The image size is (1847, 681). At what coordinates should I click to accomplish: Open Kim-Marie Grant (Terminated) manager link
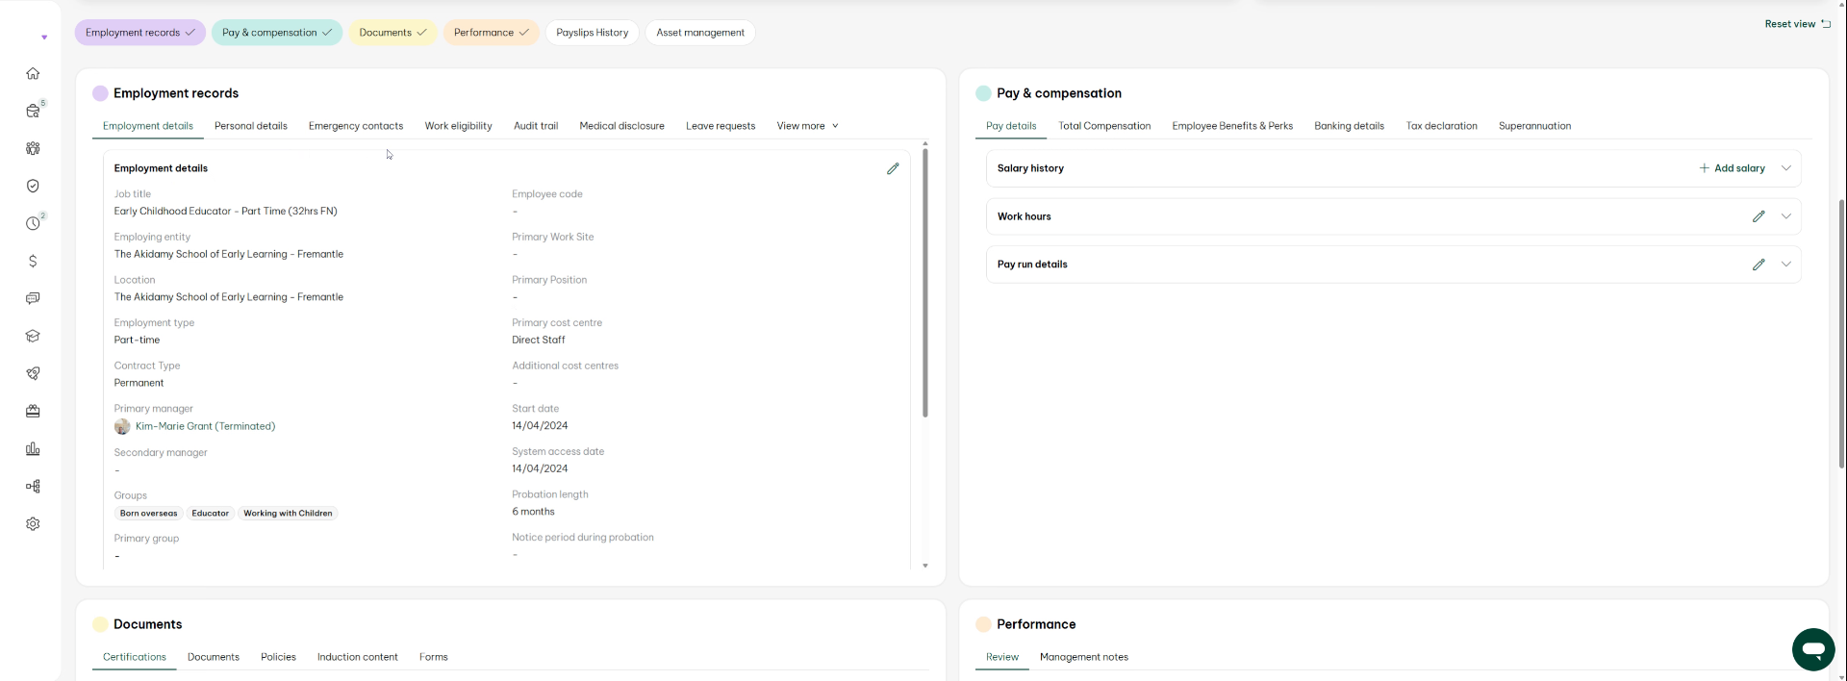tap(206, 426)
